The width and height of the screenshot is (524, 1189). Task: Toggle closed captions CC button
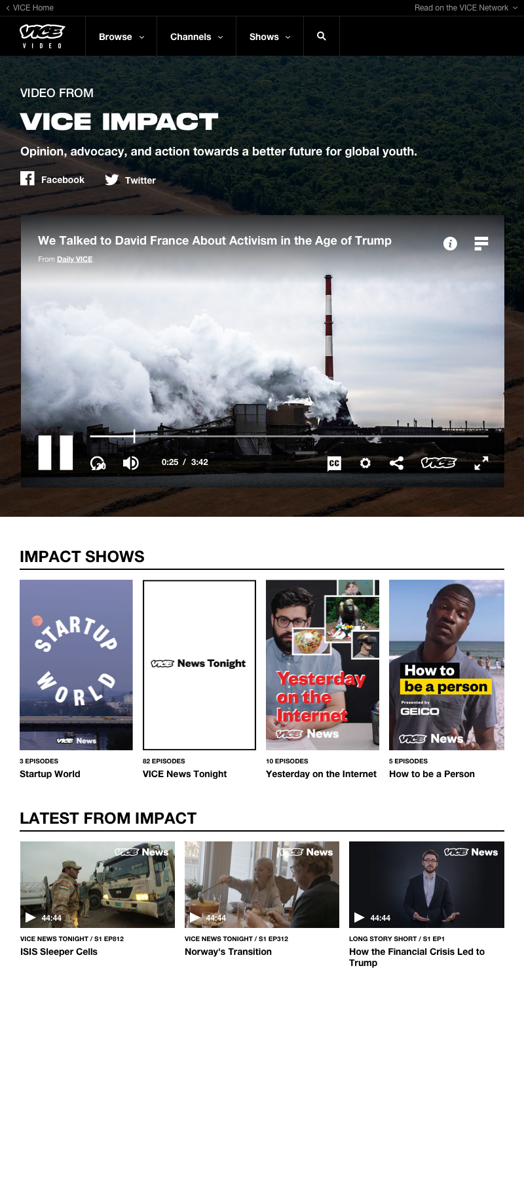point(334,463)
